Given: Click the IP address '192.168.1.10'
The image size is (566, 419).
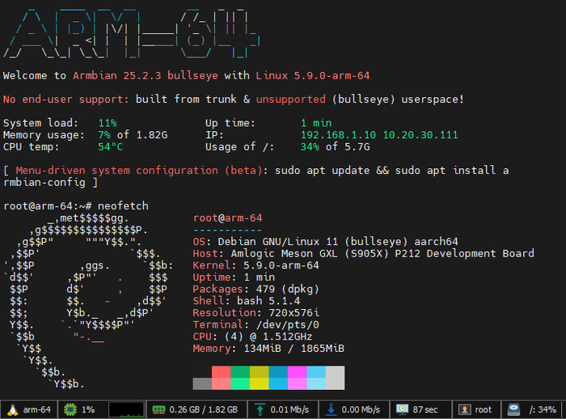Looking at the screenshot, I should (x=339, y=135).
